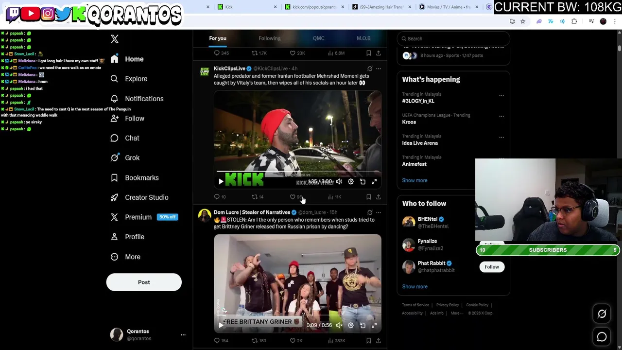Bookmark the KickClipsLive post
Screen dimensions: 622x350
[369, 197]
